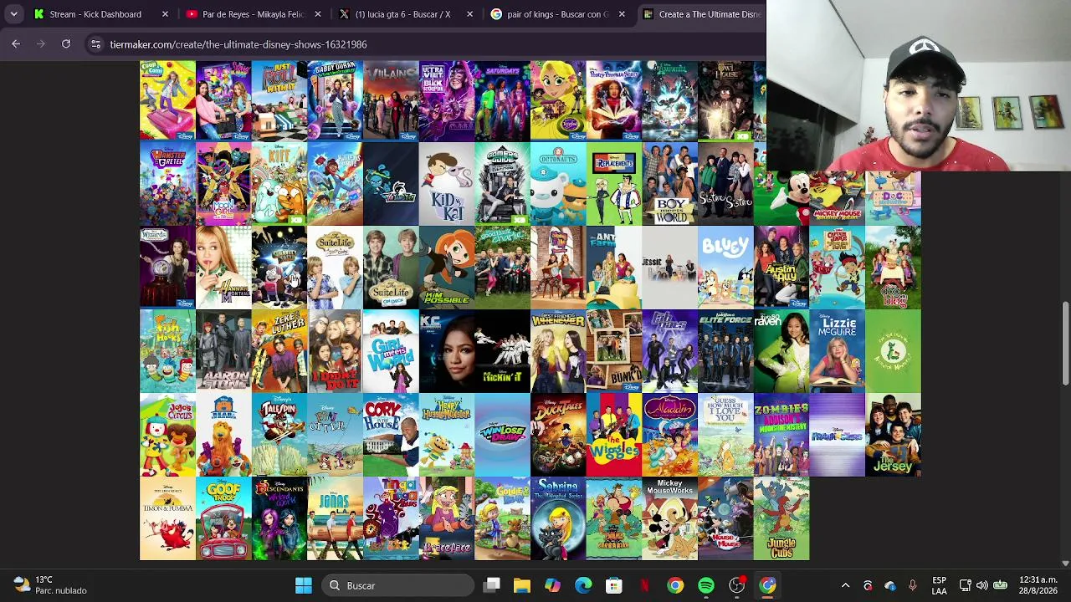Open the volume control in system tray

pyautogui.click(x=981, y=585)
